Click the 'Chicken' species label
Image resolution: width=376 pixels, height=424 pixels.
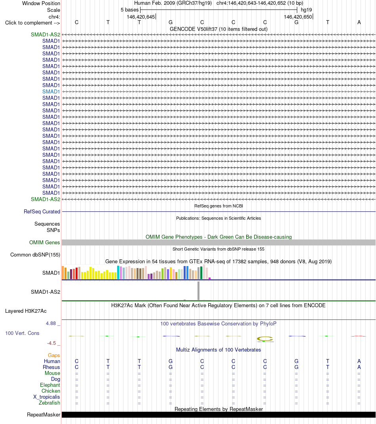[51, 391]
